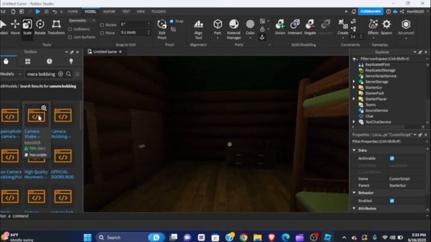This screenshot has width=431, height=242.
Task: Toggle the Archivable property checkbox
Action: (x=392, y=159)
